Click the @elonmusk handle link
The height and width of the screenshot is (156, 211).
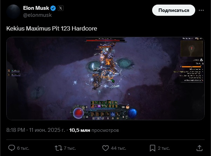pos(38,15)
